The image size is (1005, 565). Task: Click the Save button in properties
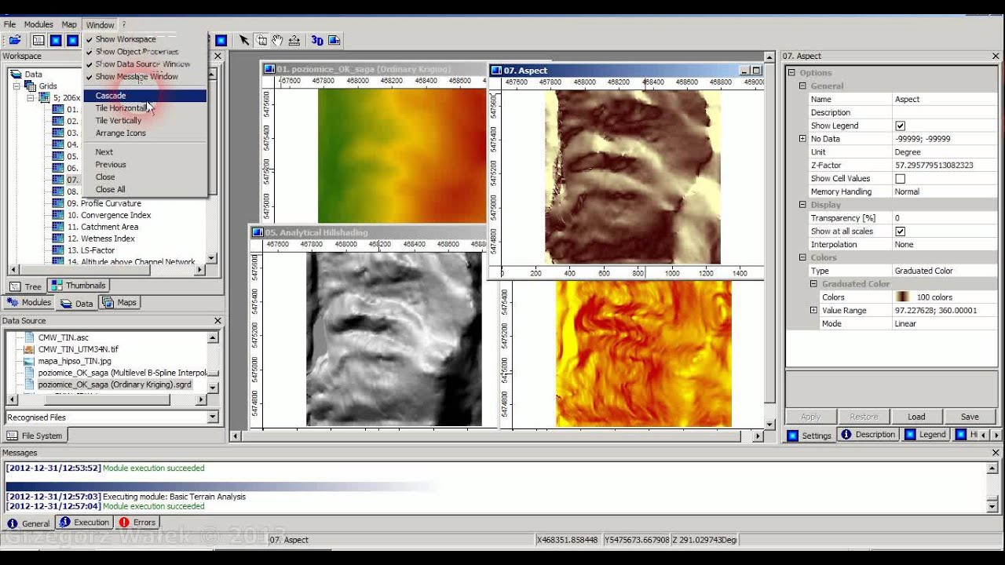pyautogui.click(x=970, y=417)
